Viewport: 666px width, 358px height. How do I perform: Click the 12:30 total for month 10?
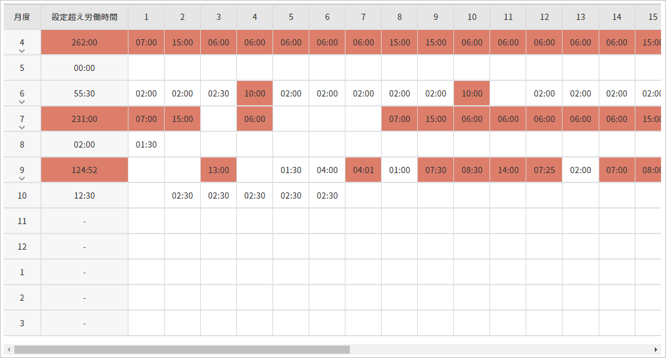click(x=84, y=195)
